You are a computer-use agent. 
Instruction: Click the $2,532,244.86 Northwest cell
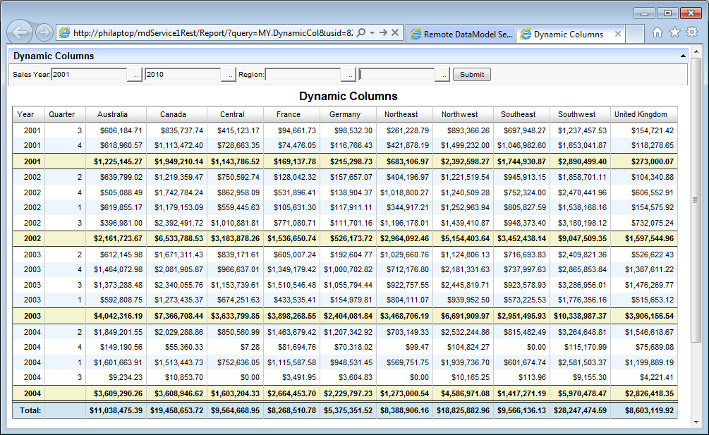(463, 332)
